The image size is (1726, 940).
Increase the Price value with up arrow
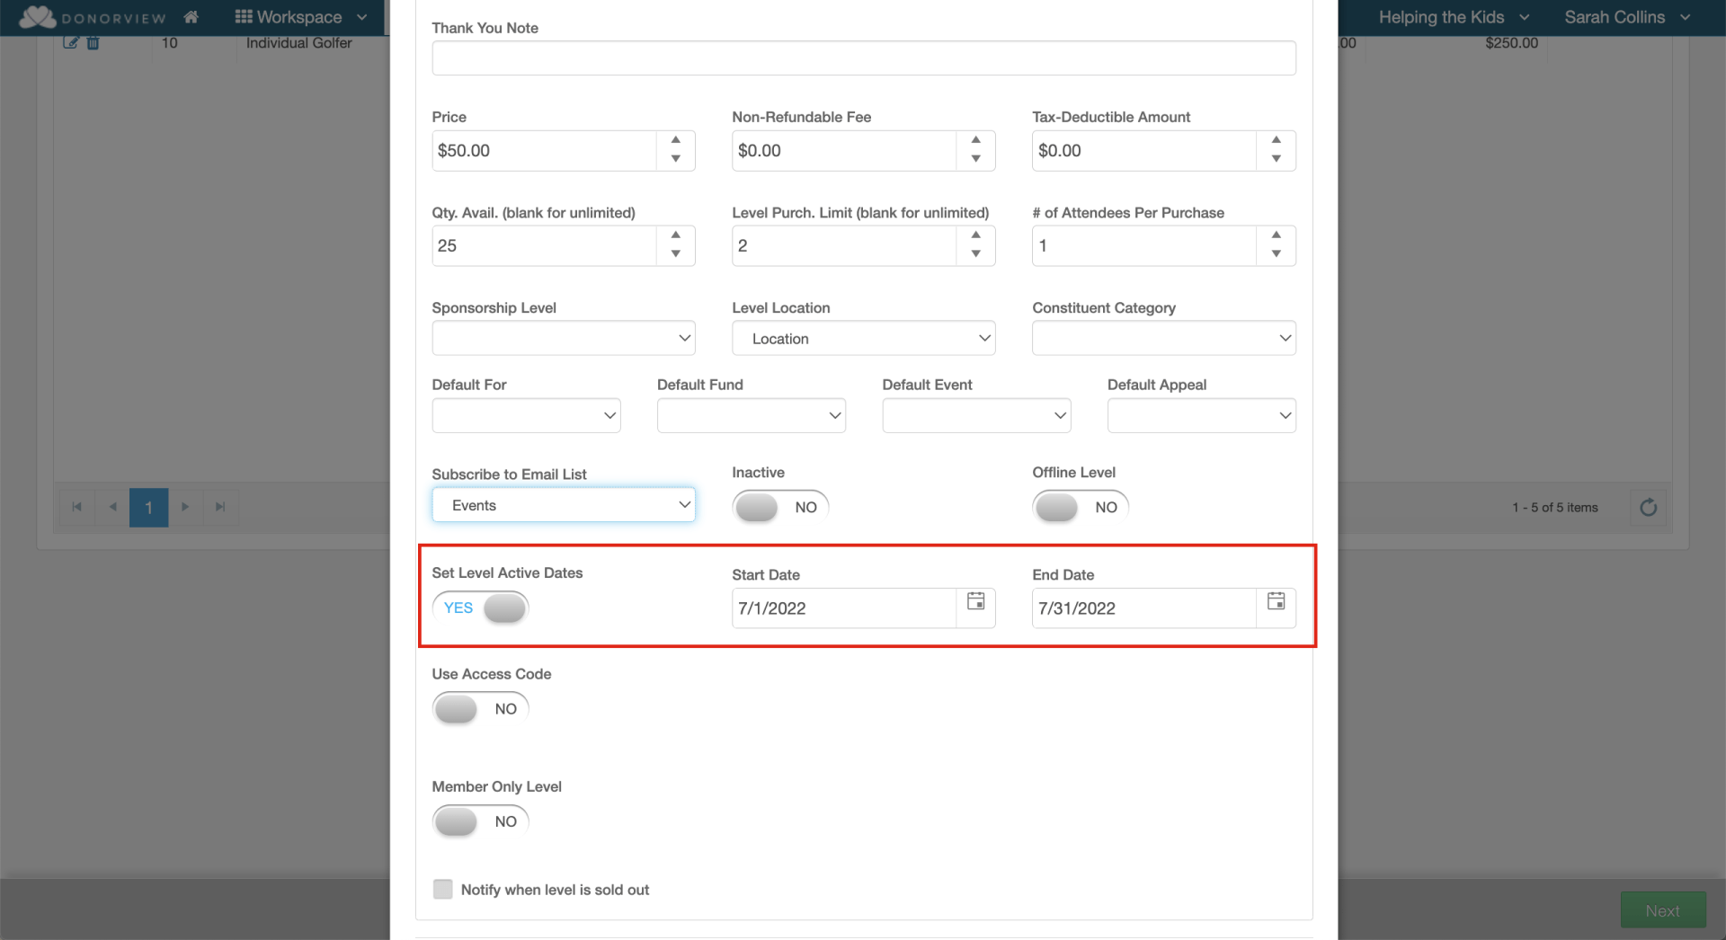point(675,140)
